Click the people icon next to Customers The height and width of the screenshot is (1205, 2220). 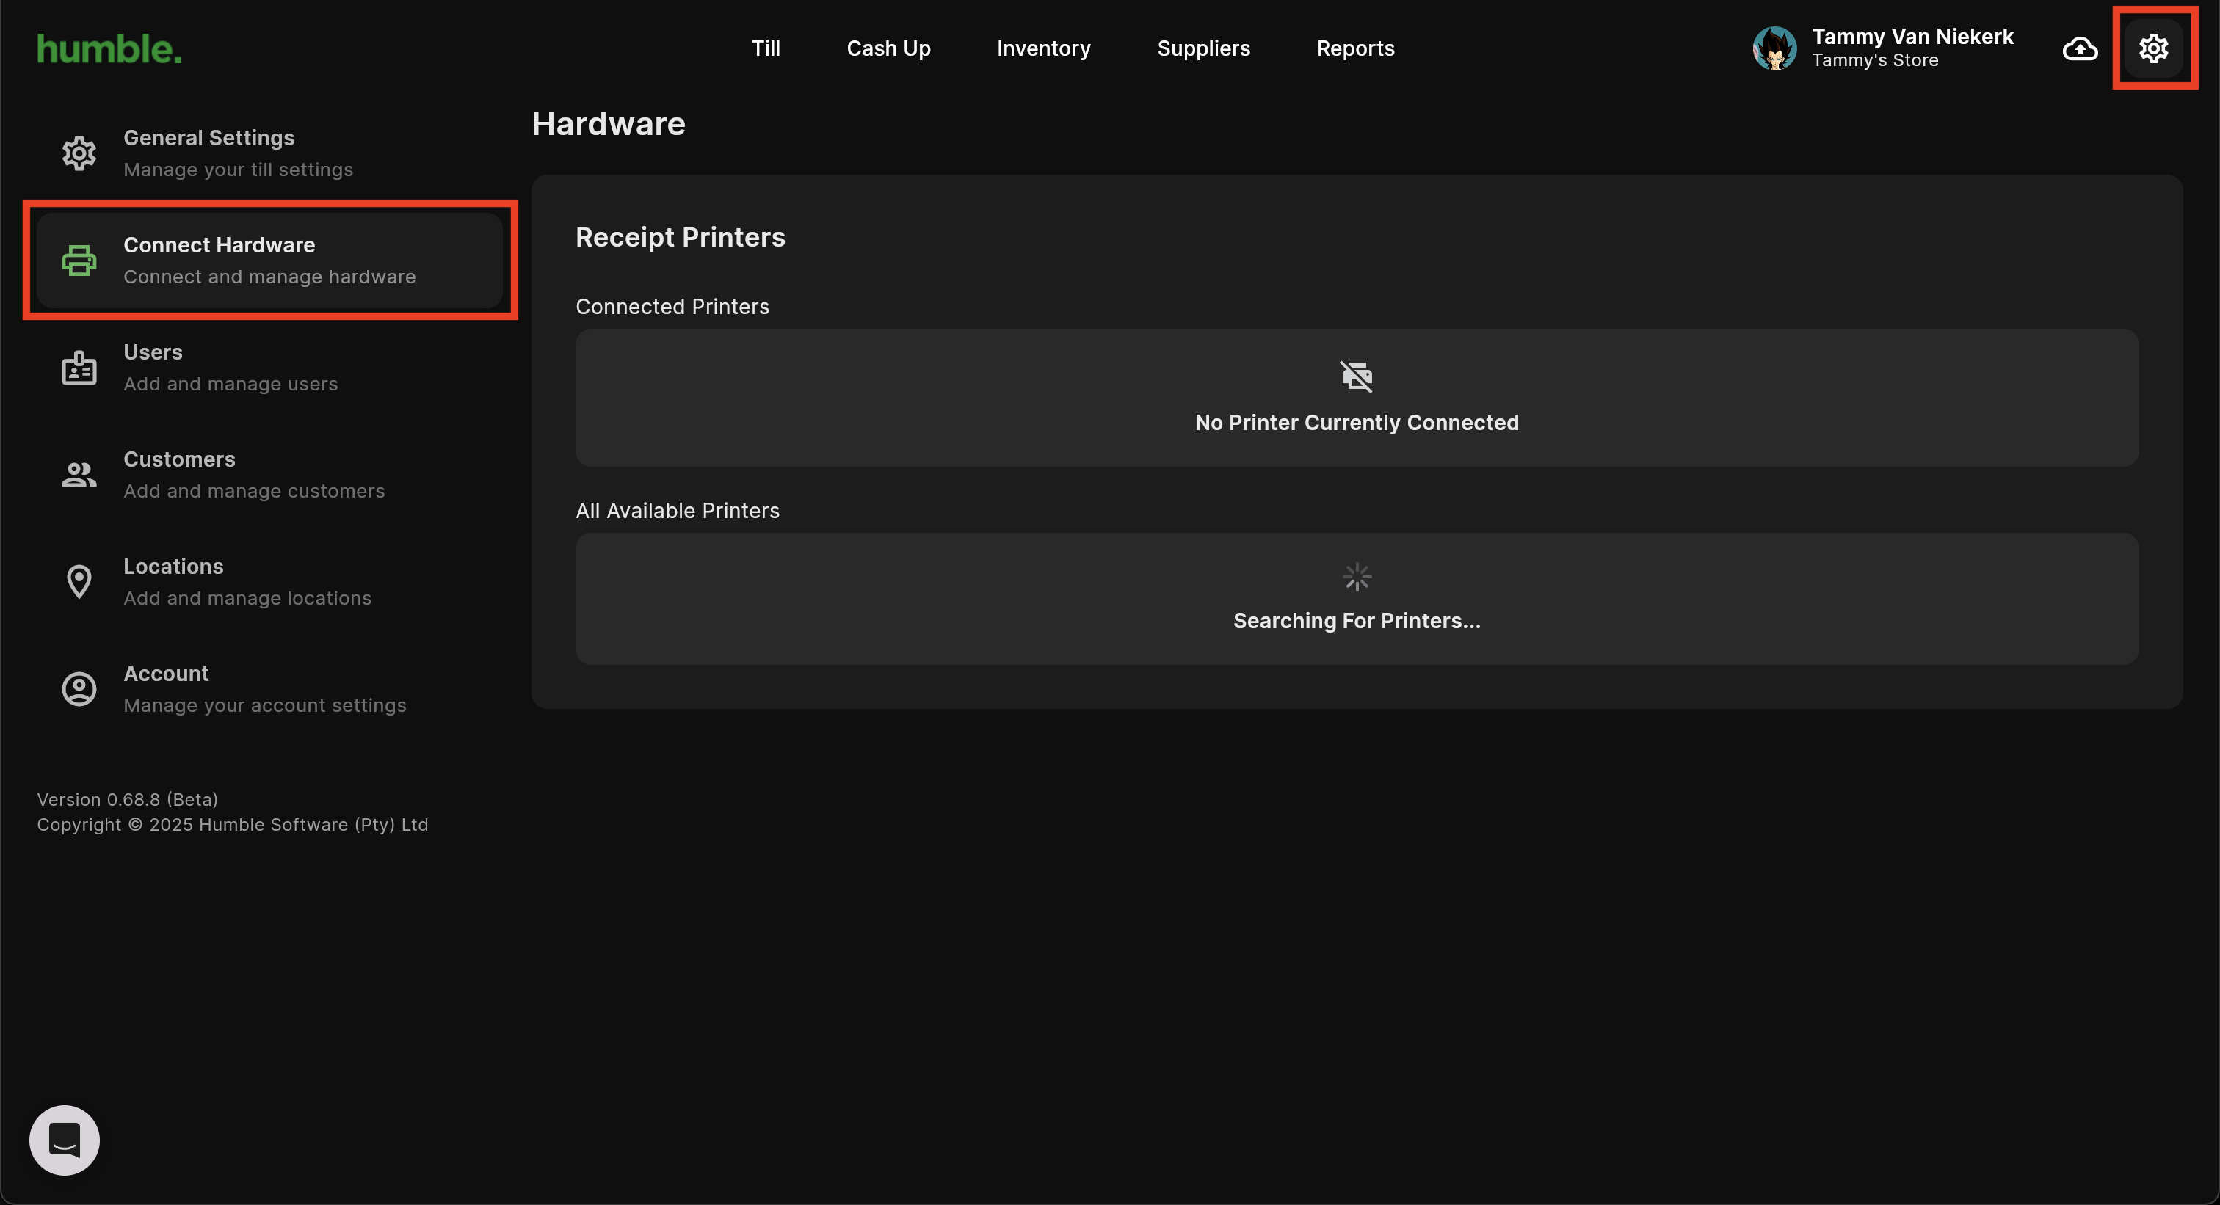click(79, 475)
